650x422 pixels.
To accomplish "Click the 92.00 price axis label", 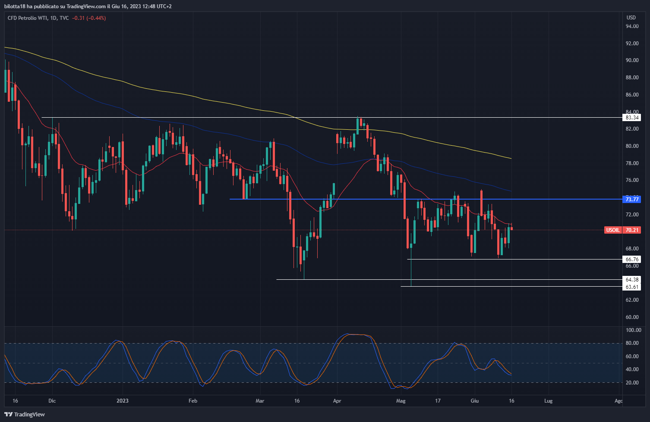I will point(632,44).
